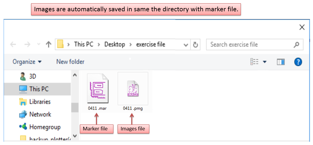This screenshot has width=313, height=145.
Task: Click the Back navigation arrow
Action: 13,45
